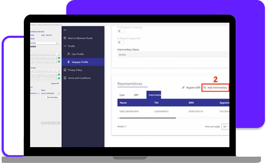Open the hamburger menu in the sidebar

[65, 30]
